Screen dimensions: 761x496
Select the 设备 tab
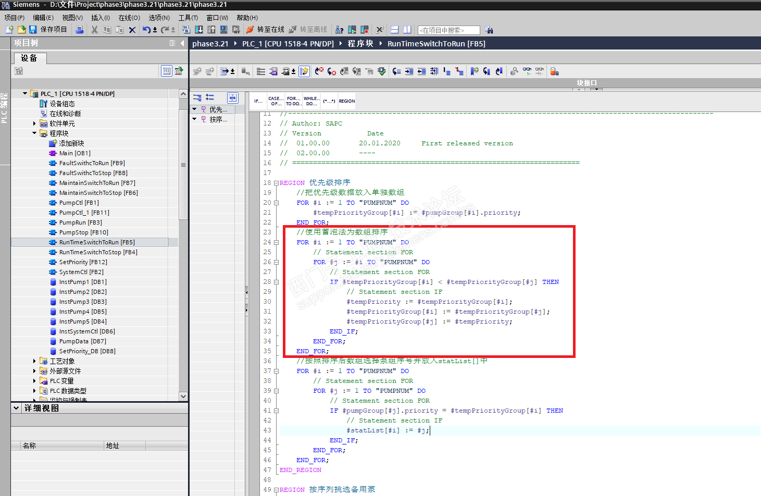tap(29, 58)
